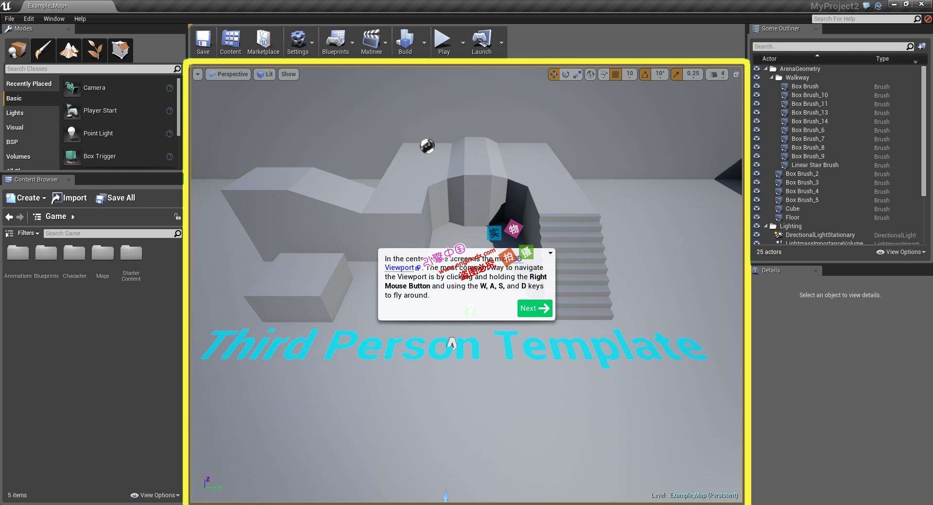Open the Help menu
933x505 pixels.
click(80, 19)
